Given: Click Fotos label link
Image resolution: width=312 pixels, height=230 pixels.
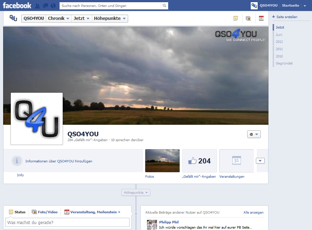Looking at the screenshot, I should click(150, 176).
